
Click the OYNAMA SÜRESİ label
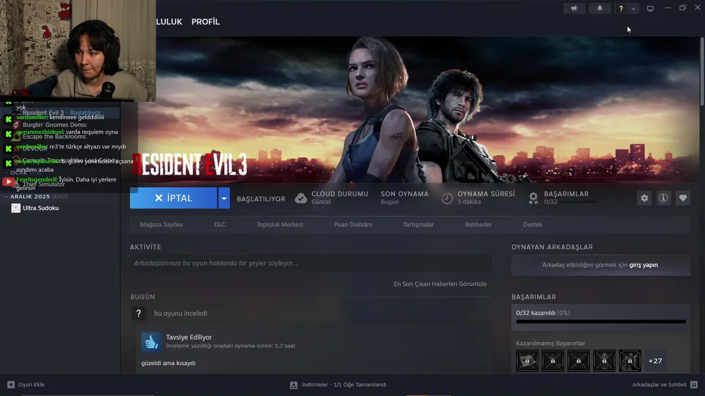pos(486,194)
